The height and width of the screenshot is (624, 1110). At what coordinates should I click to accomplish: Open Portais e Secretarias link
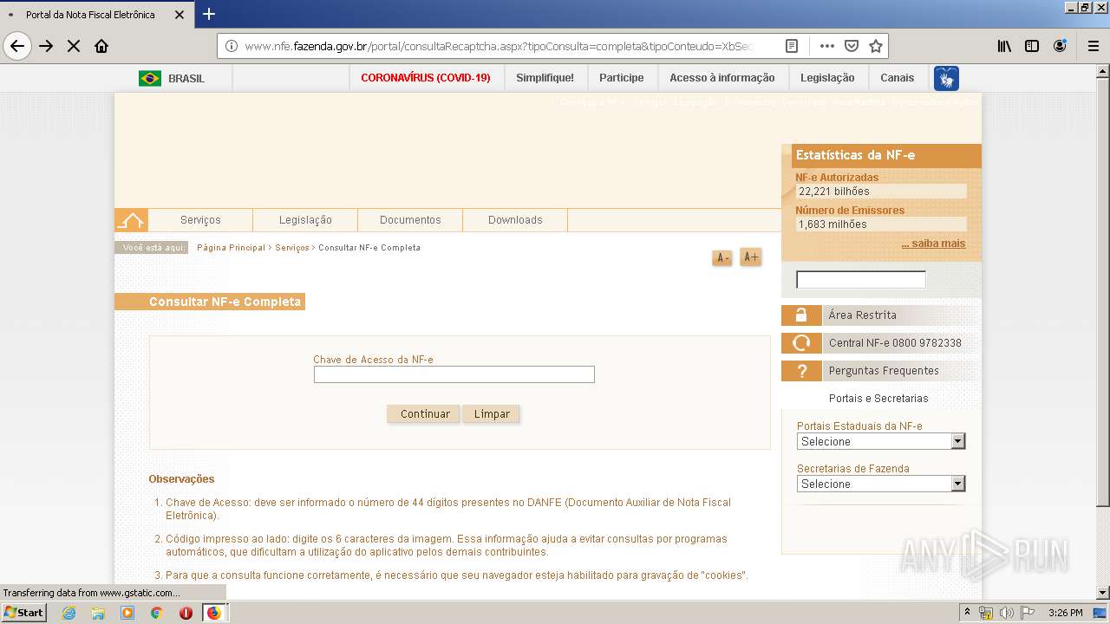pos(878,399)
